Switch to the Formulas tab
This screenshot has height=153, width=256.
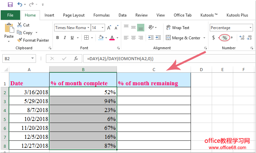tap(101, 15)
